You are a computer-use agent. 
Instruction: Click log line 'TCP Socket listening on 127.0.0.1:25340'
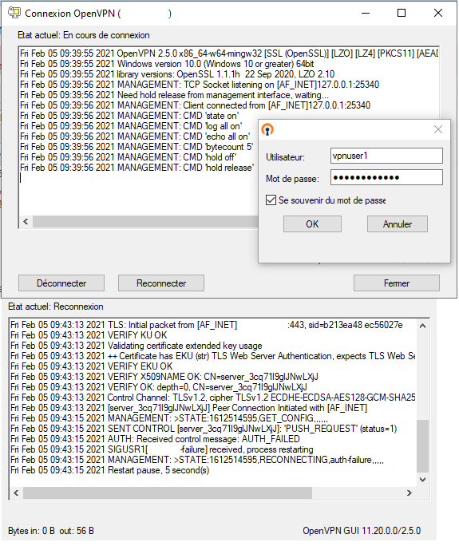(200, 85)
